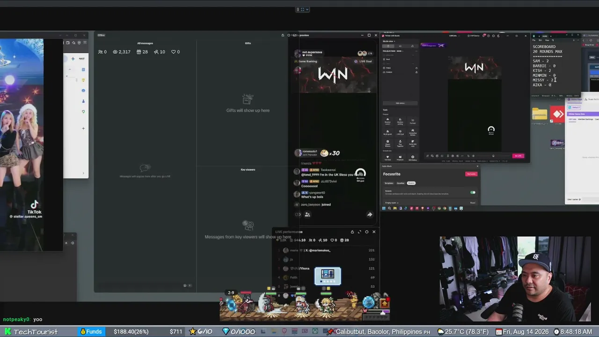Open the Poll & Gift vote tool
Image resolution: width=599 pixels, height=337 pixels.
(x=413, y=144)
